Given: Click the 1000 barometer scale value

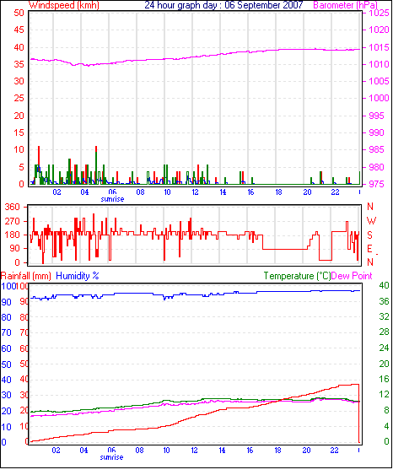Looking at the screenshot, I should pyautogui.click(x=379, y=98).
